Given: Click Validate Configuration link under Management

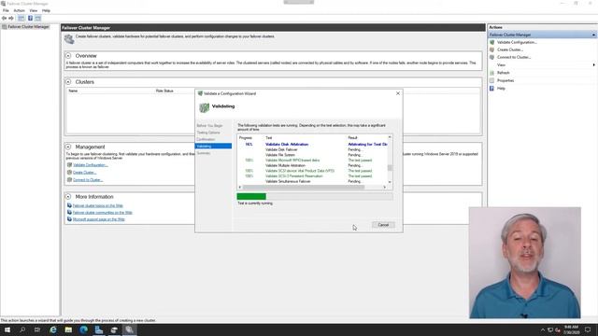Looking at the screenshot, I should pos(91,165).
